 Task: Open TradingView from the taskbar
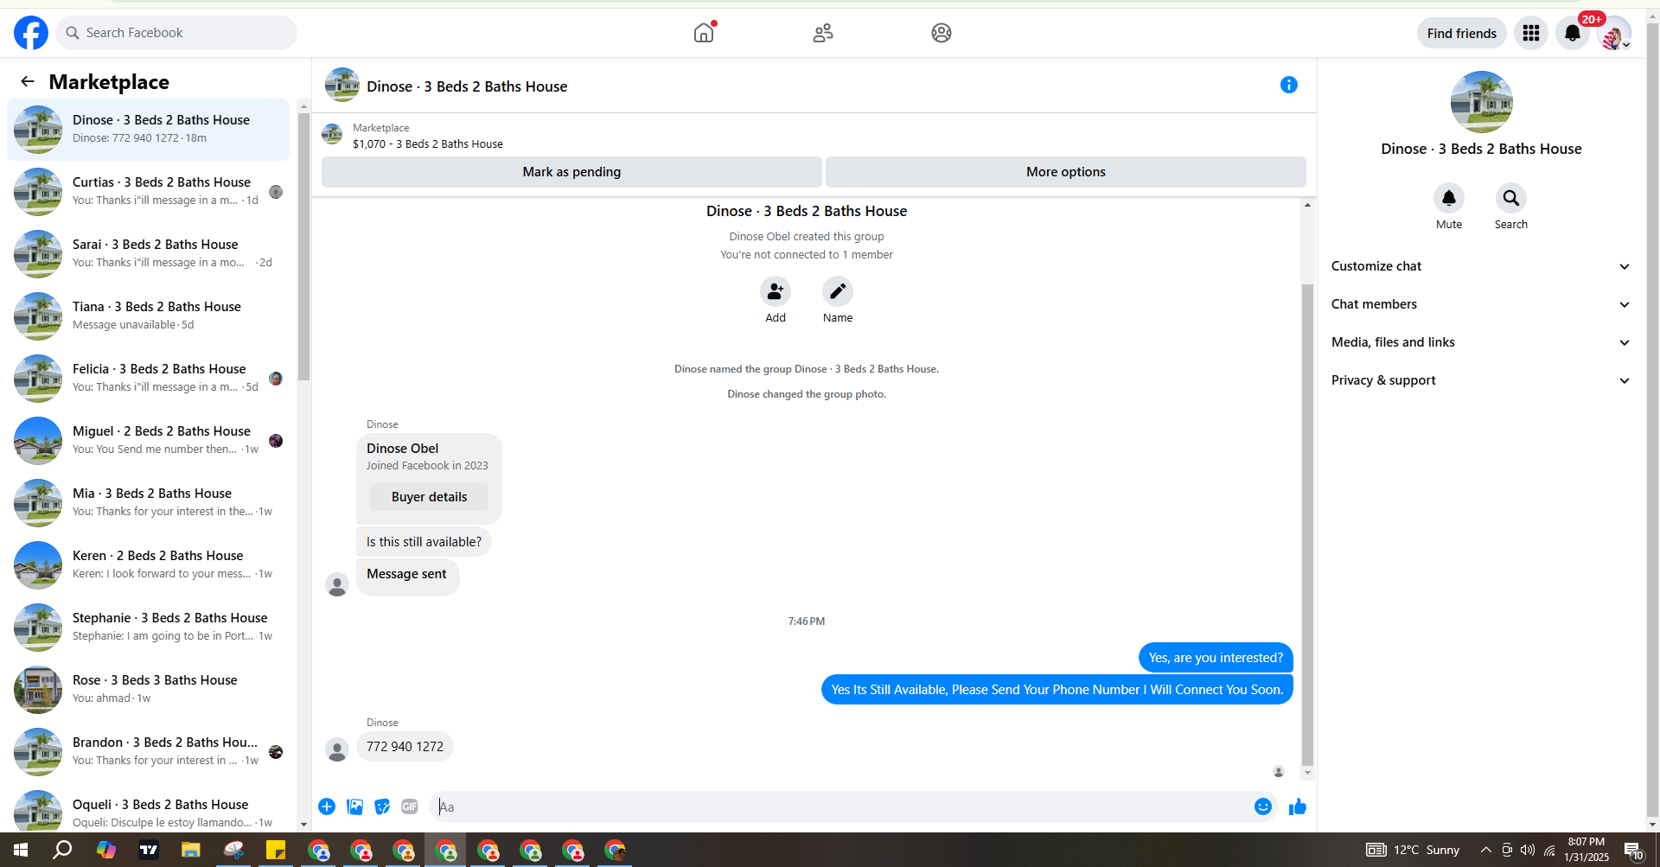pyautogui.click(x=149, y=850)
